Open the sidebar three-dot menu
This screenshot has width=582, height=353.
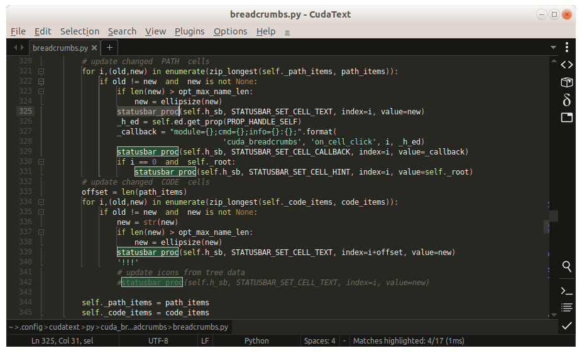point(566,47)
